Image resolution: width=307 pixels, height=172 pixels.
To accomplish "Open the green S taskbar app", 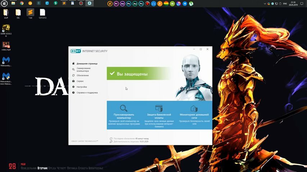I will (56, 3).
